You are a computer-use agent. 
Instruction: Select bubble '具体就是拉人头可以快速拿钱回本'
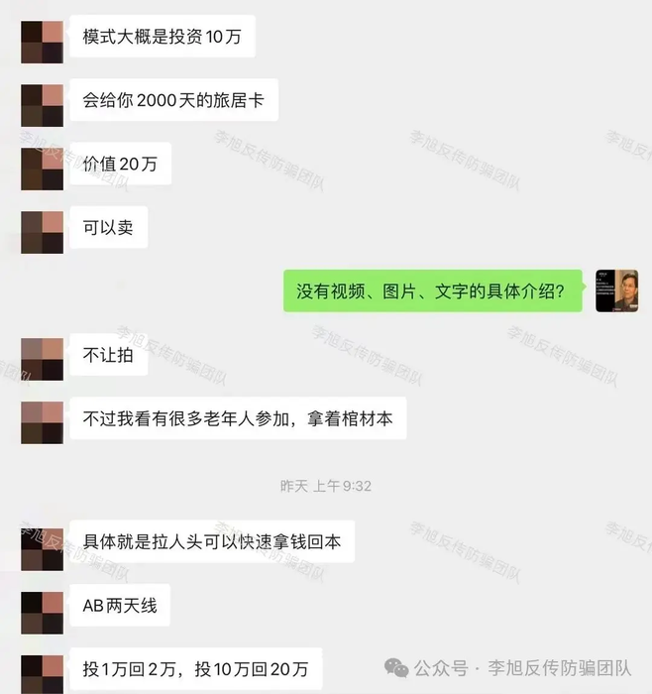coord(212,541)
